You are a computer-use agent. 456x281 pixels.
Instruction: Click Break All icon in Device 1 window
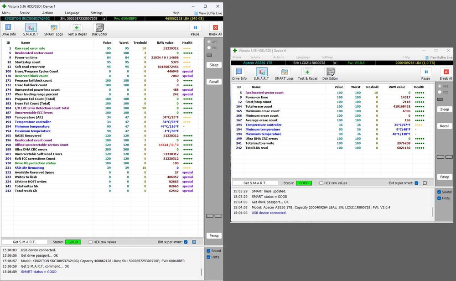click(216, 27)
